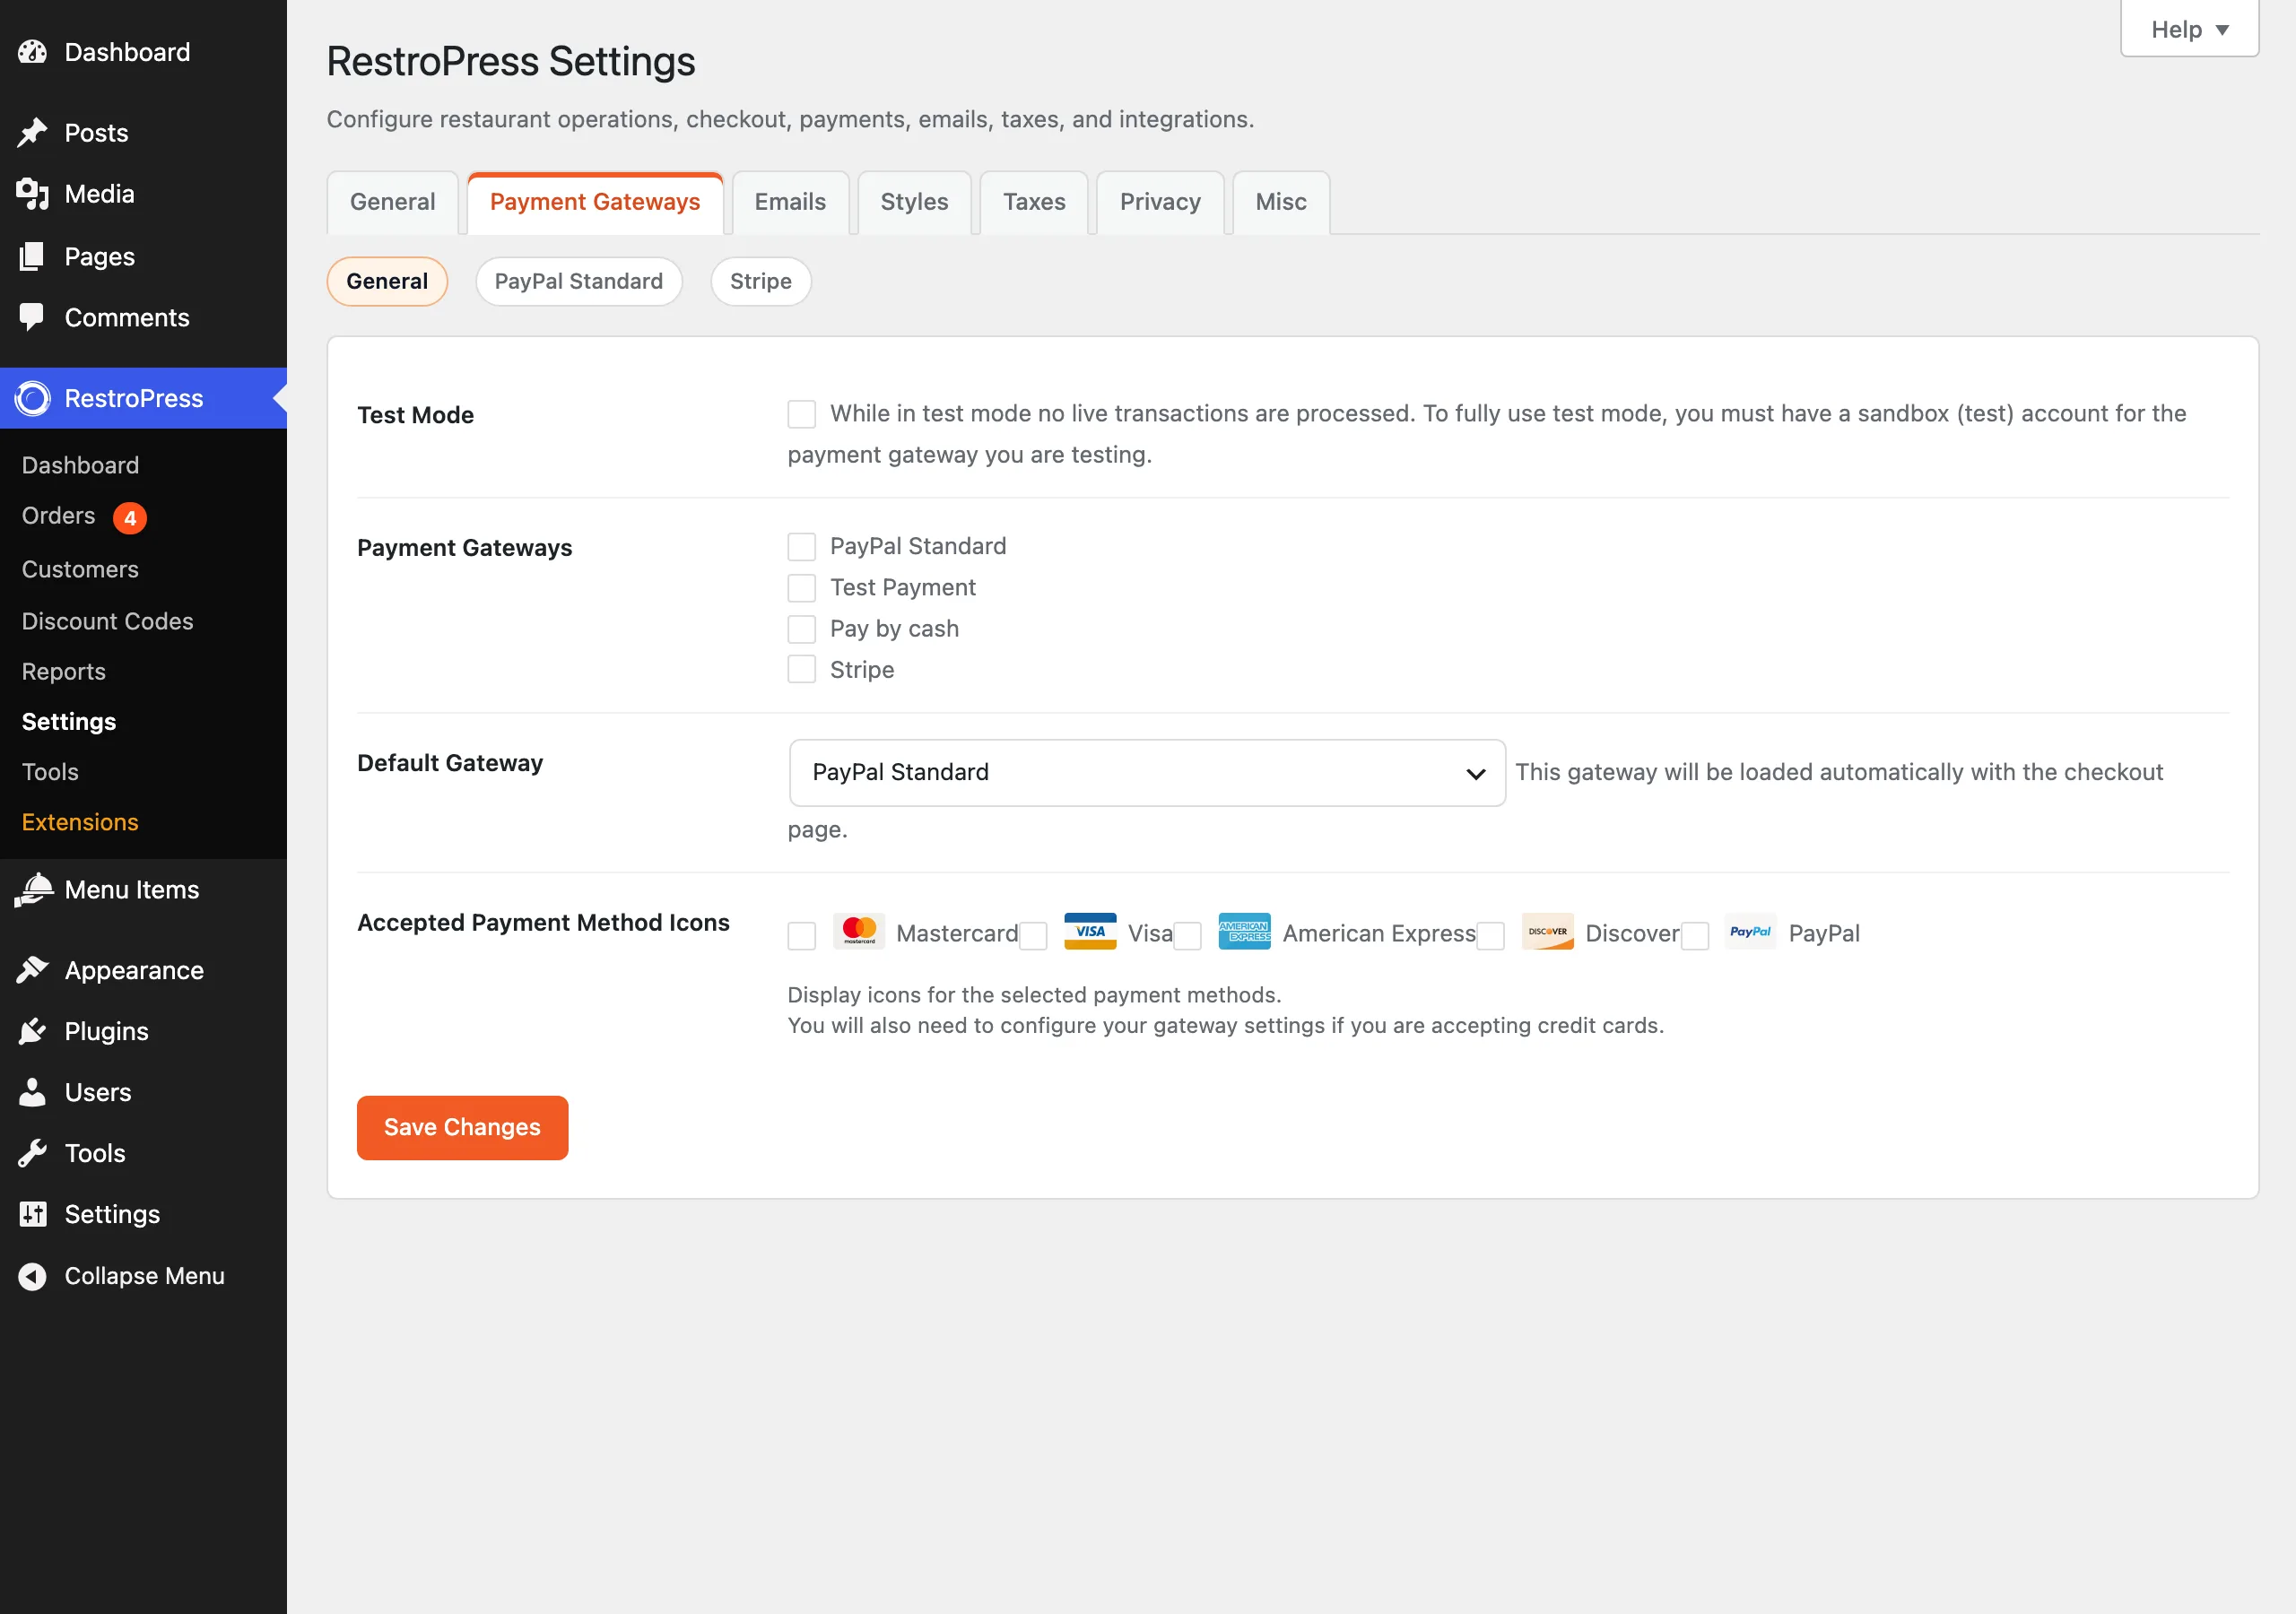Click the Visa card logo icon

[1090, 931]
